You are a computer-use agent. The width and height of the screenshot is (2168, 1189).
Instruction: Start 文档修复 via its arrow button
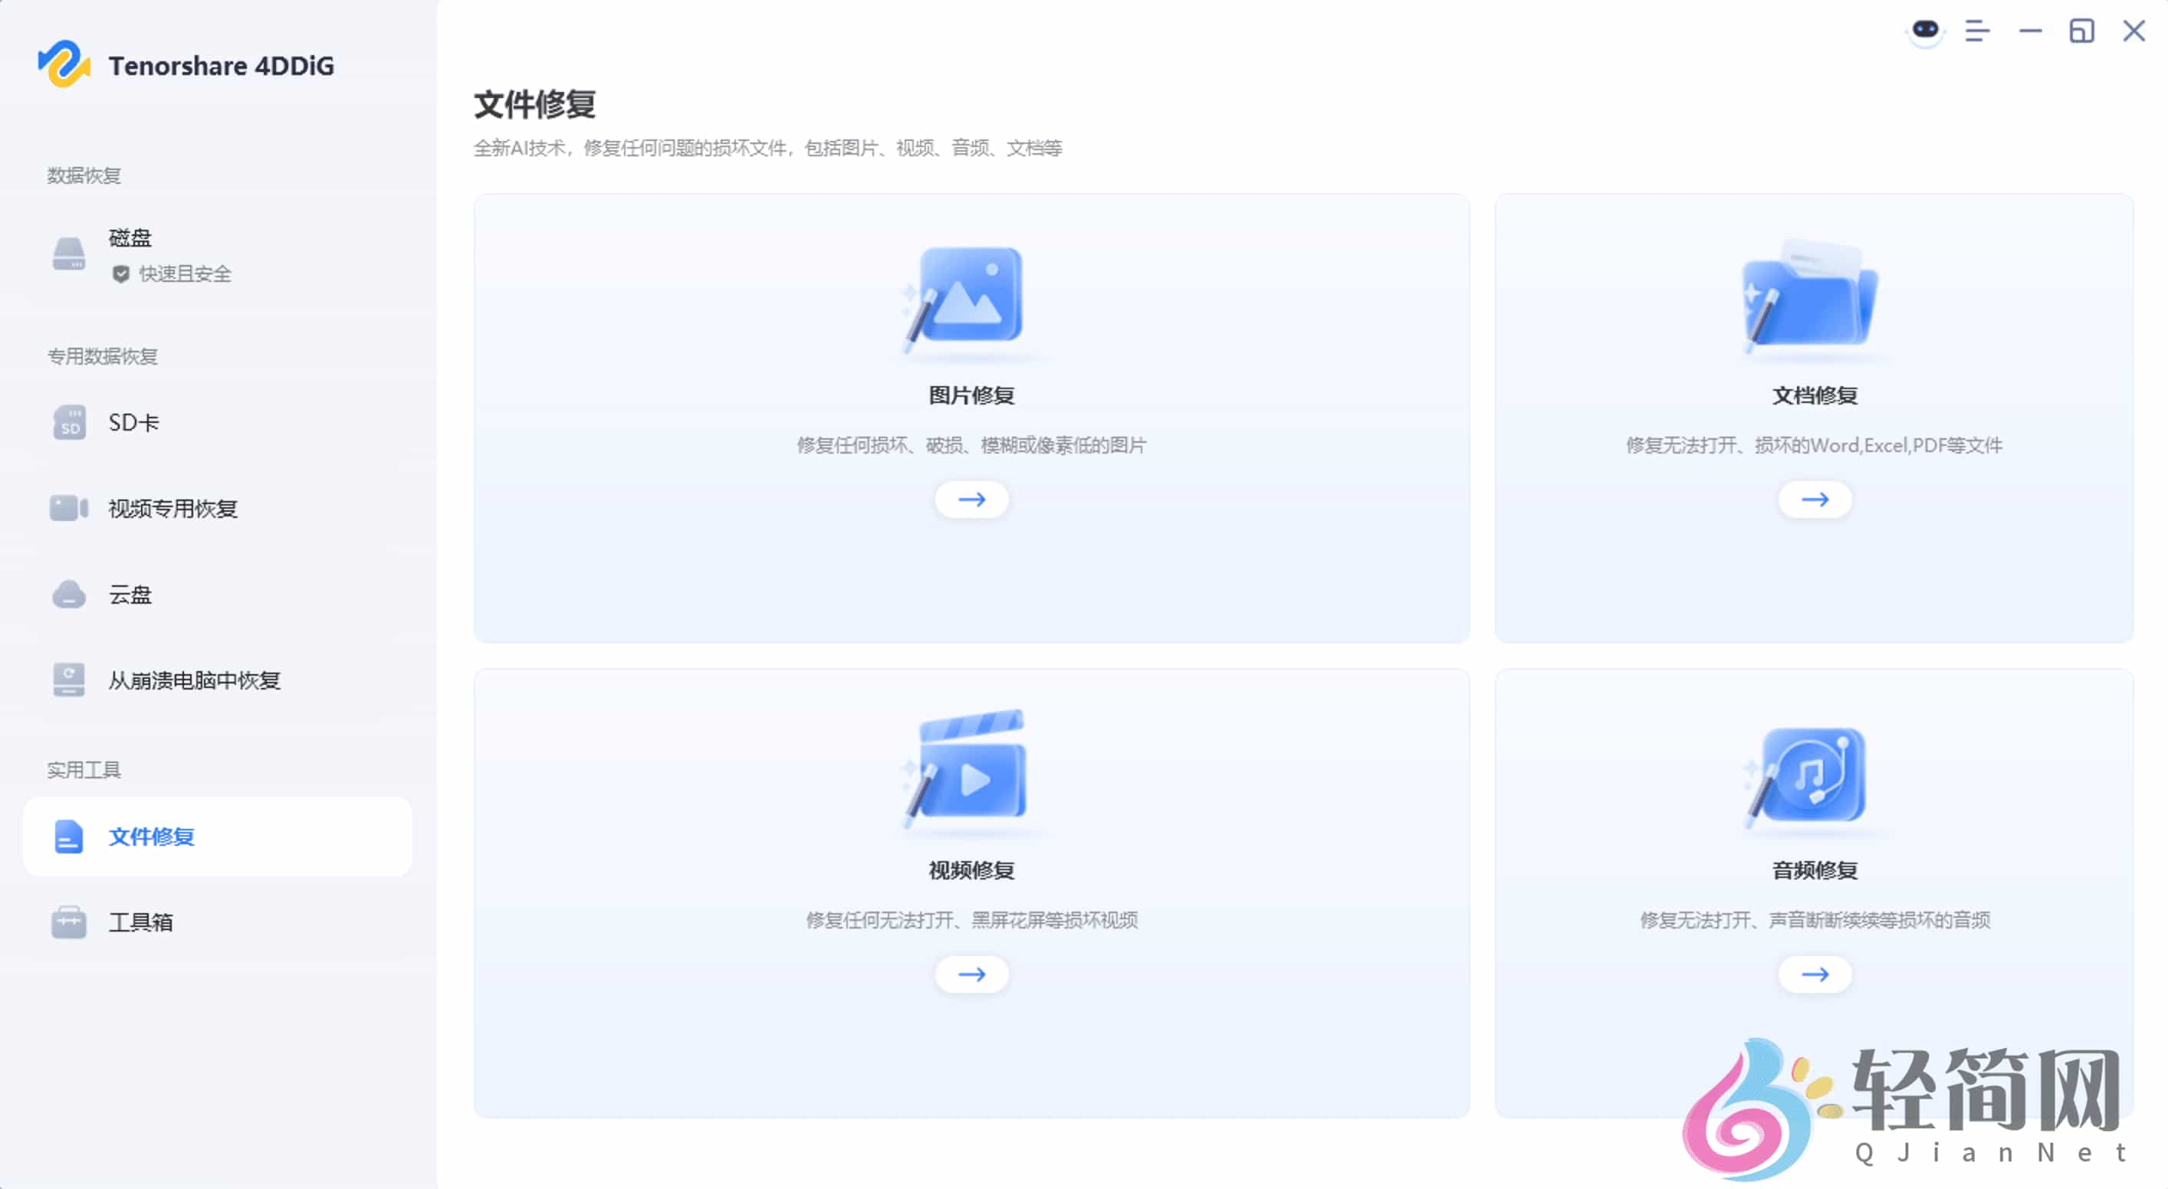[1815, 499]
